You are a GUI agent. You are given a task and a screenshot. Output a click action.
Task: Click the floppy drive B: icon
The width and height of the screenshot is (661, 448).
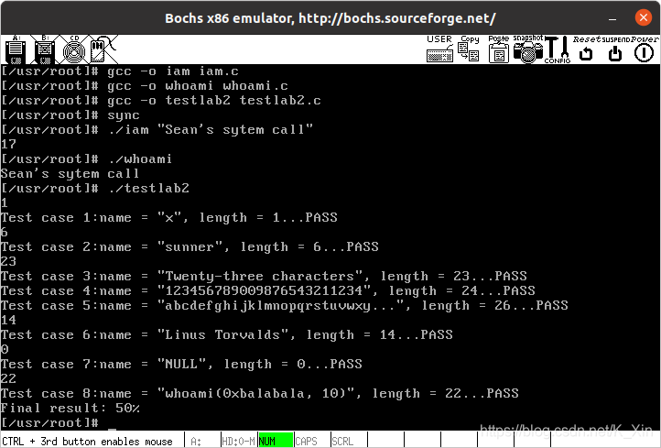[45, 49]
